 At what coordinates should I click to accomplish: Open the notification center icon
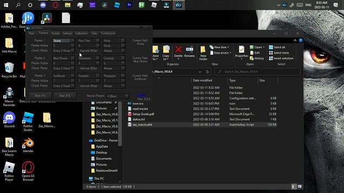coord(335,5)
